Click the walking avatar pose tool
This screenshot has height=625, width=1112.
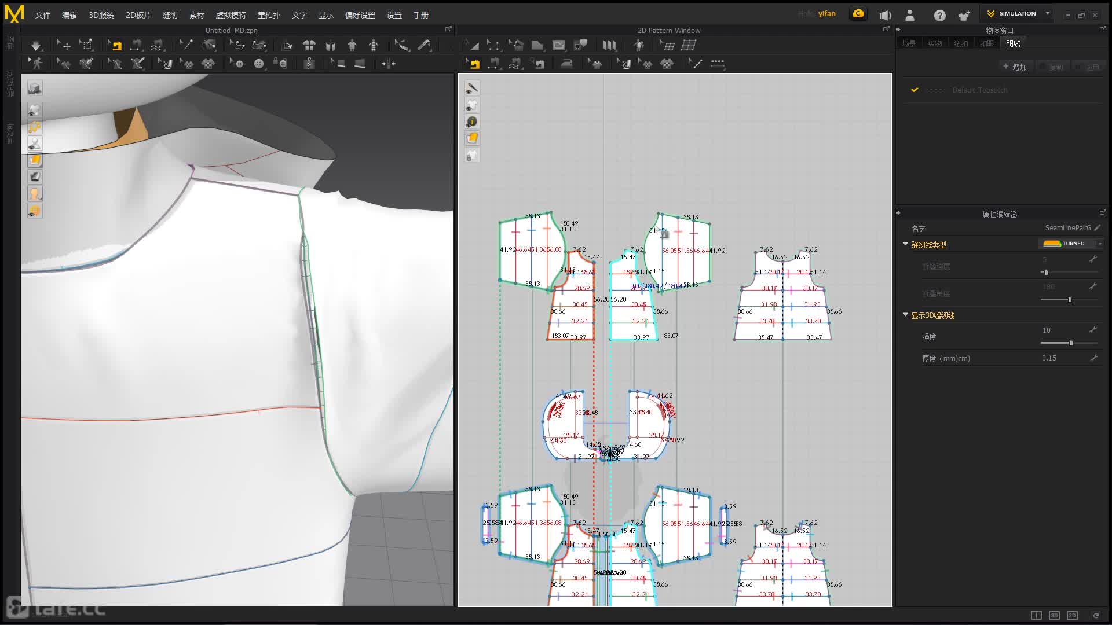pos(36,64)
